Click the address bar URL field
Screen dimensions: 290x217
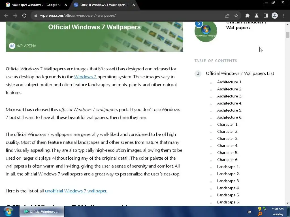pyautogui.click(x=129, y=16)
